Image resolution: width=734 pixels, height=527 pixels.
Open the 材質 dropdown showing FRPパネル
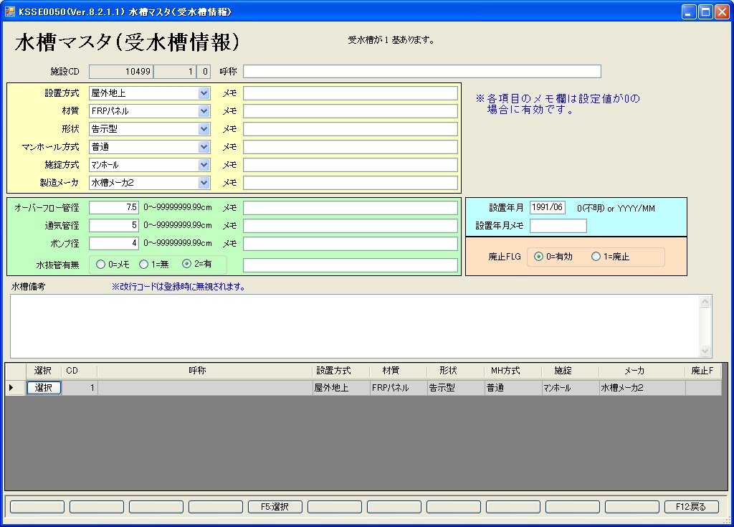tap(204, 111)
